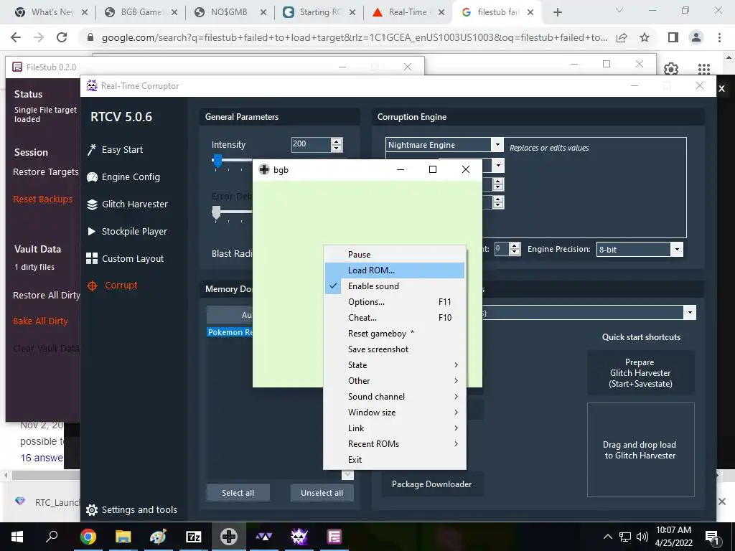
Task: Toggle Enable sound in bgb menu
Action: click(x=395, y=286)
